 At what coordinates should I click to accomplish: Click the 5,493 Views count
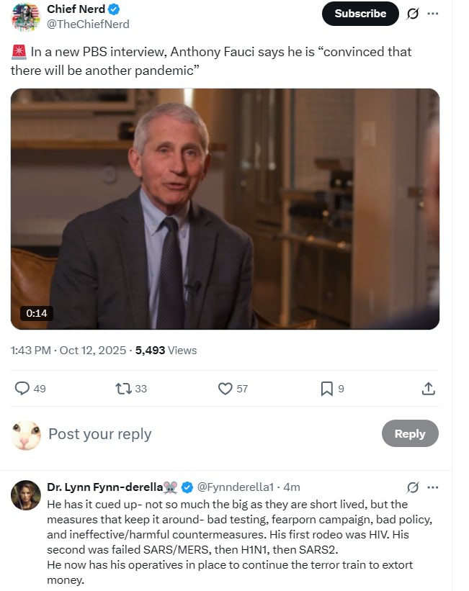tap(166, 351)
